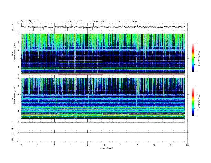Click the ch.1 spectrogram color scale bar
The height and width of the screenshot is (163, 211).
[193, 58]
